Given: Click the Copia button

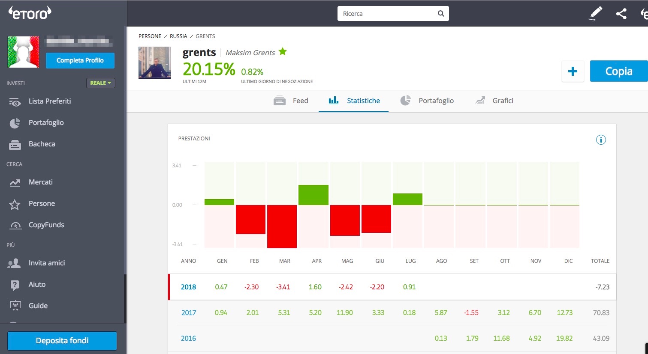Looking at the screenshot, I should coord(619,71).
